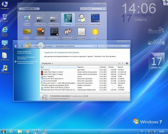The image size is (168, 134).
Task: Launch Internet Explorer from the desktop
Action: point(5,32)
